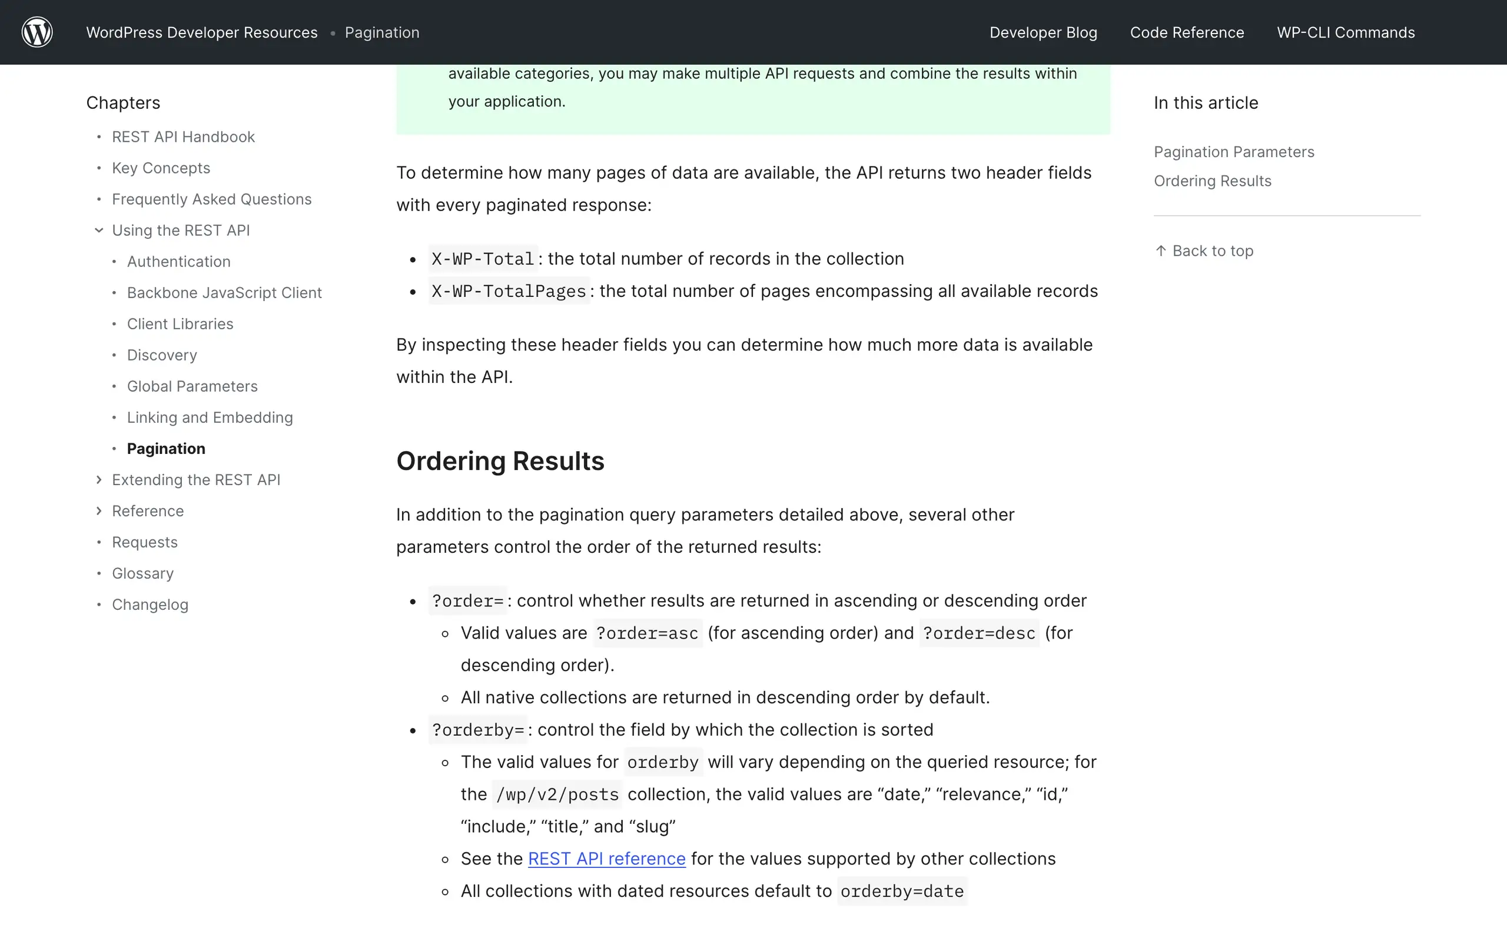The height and width of the screenshot is (925, 1507).
Task: Open the REST API Handbook chapter
Action: click(183, 136)
